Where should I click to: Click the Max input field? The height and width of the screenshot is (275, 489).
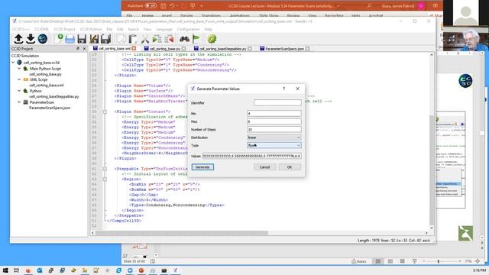[x=274, y=121]
